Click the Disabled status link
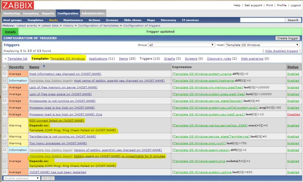The height and width of the screenshot is (182, 303). tap(294, 114)
